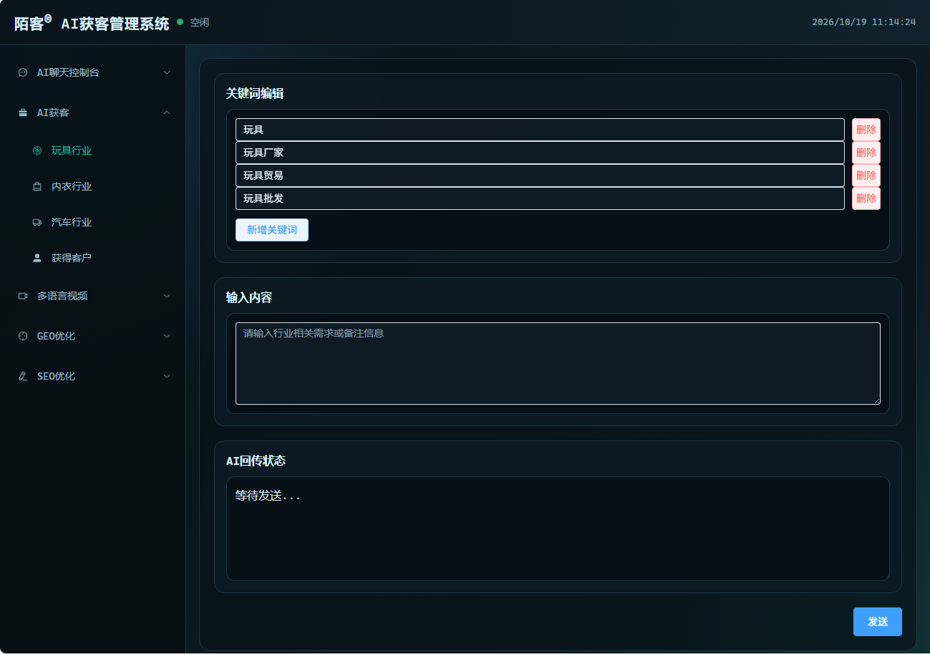Click the 新增关键词 button
The height and width of the screenshot is (654, 930).
tap(272, 230)
